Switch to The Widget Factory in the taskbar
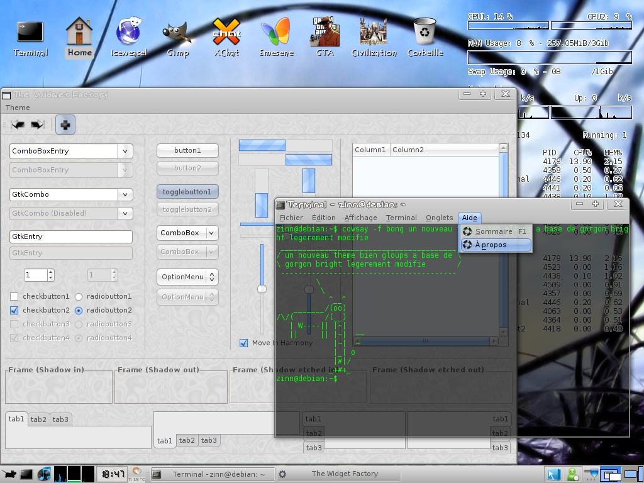Viewport: 644px width, 483px height. pyautogui.click(x=338, y=474)
